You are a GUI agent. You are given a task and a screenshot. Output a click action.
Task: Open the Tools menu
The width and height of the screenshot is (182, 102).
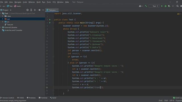49,2
